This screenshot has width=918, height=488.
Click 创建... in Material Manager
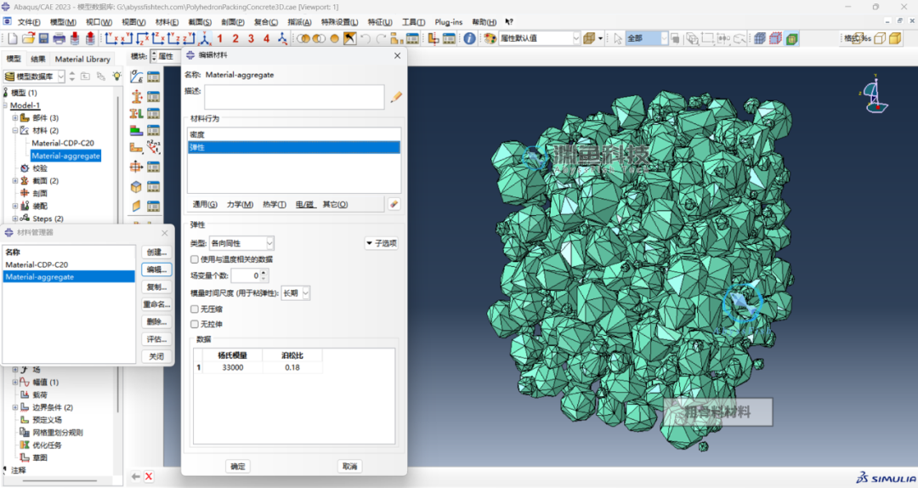pyautogui.click(x=156, y=253)
